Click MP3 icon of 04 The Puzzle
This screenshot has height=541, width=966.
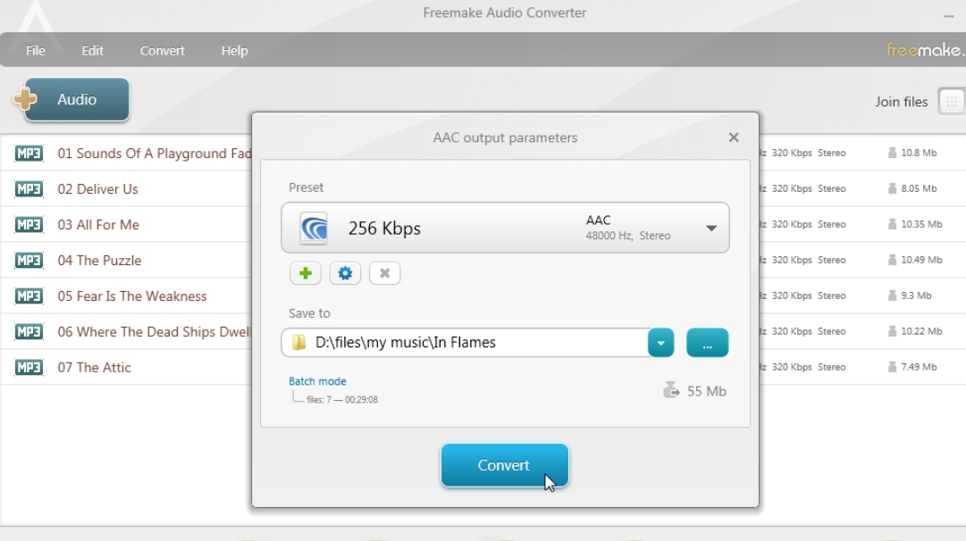29,261
